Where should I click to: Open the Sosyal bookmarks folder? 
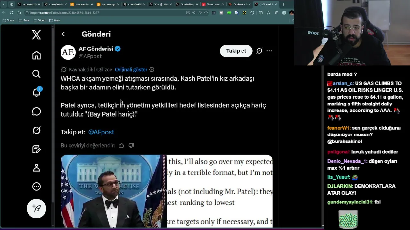coord(8,20)
